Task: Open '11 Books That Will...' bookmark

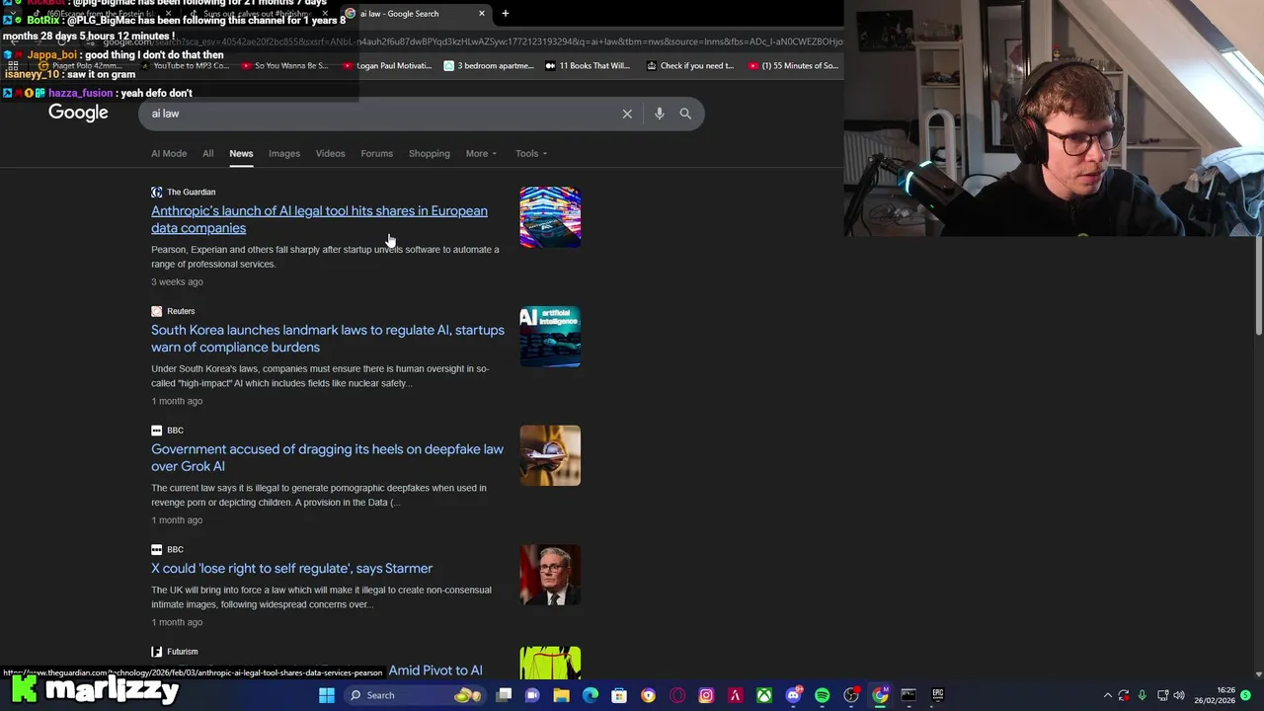Action: [587, 66]
